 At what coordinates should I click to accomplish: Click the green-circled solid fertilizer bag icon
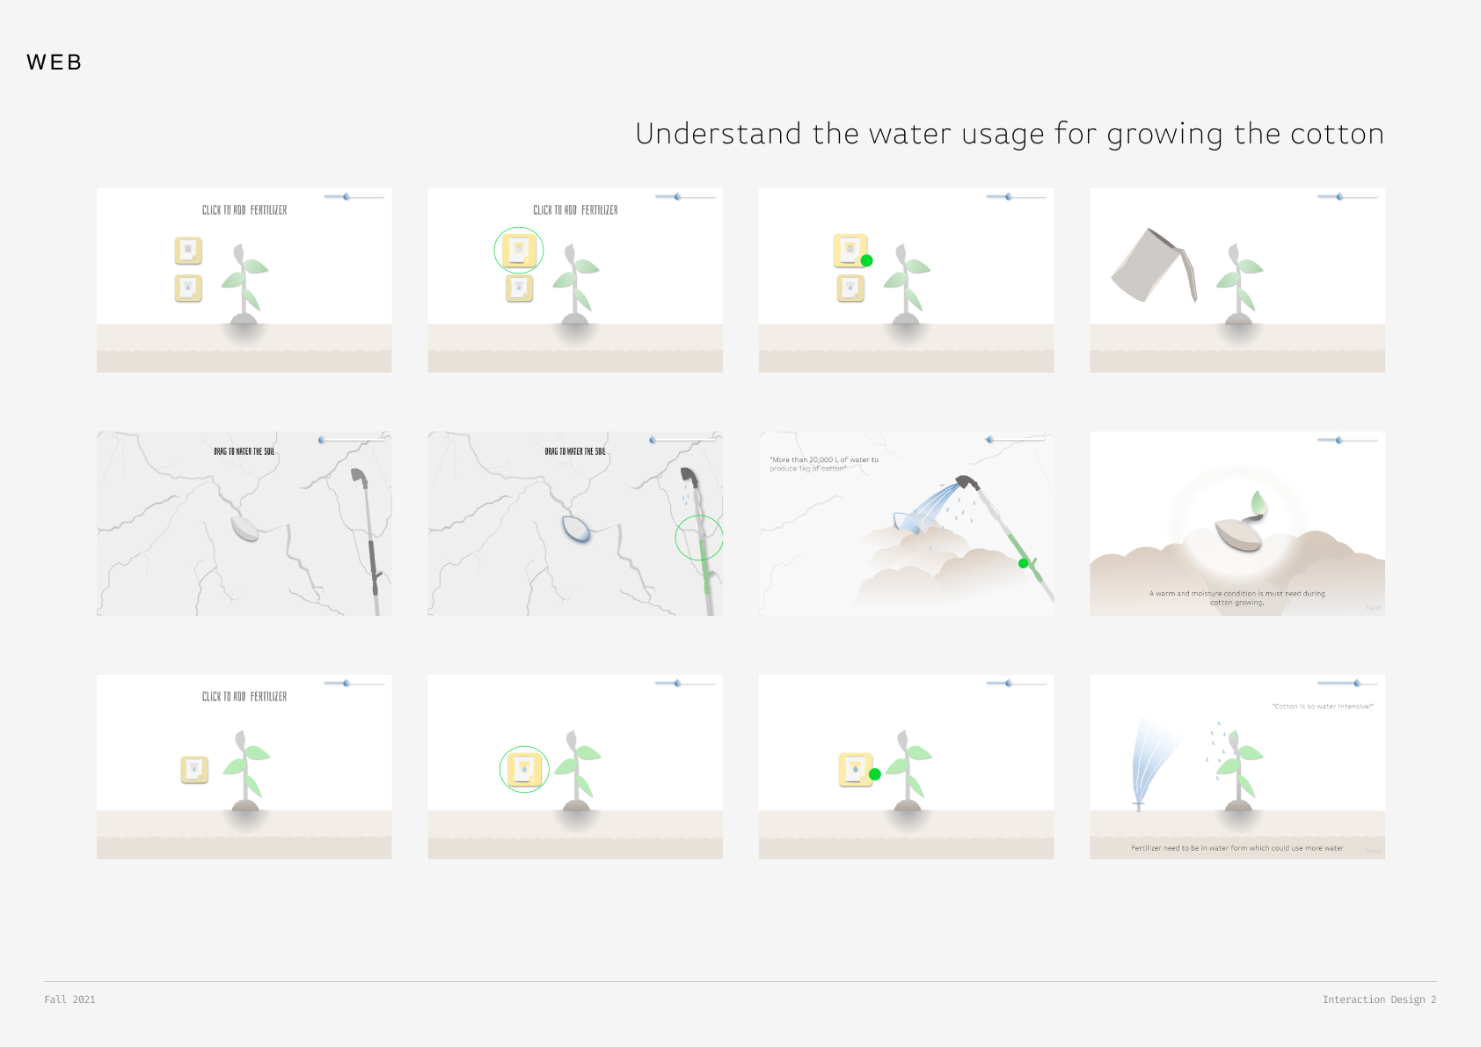519,251
